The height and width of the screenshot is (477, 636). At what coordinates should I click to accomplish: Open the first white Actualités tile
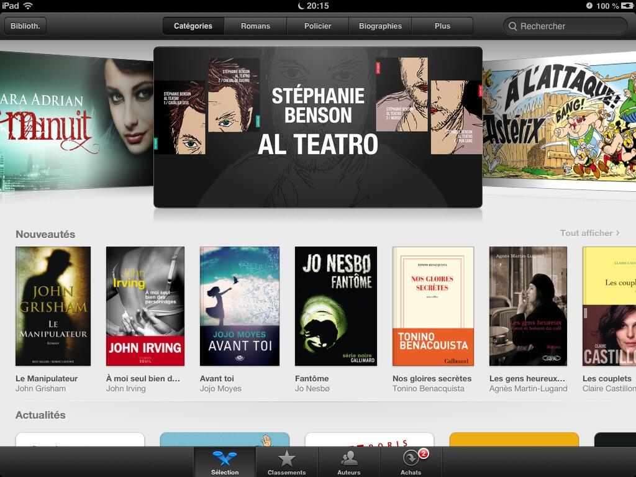[x=80, y=440]
